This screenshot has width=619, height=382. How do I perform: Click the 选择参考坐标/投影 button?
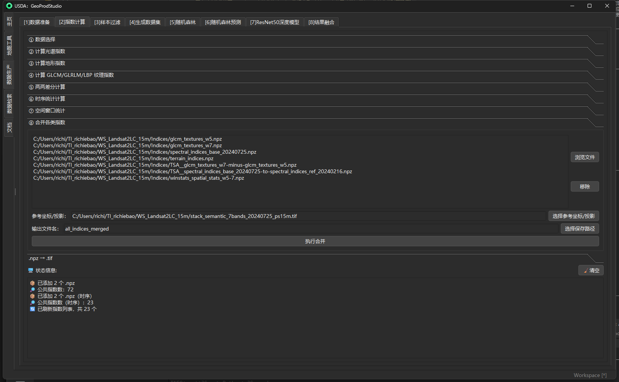pos(573,216)
